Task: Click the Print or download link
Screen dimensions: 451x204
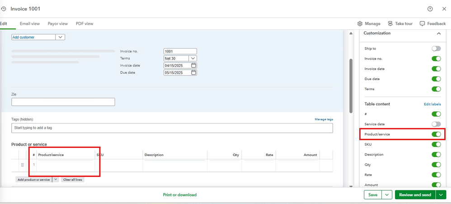Action: (180, 195)
